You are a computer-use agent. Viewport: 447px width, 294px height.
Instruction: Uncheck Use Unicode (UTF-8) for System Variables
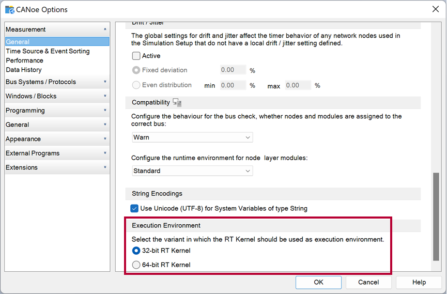click(x=134, y=208)
